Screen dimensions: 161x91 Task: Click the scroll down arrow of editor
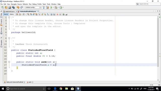coord(158,80)
